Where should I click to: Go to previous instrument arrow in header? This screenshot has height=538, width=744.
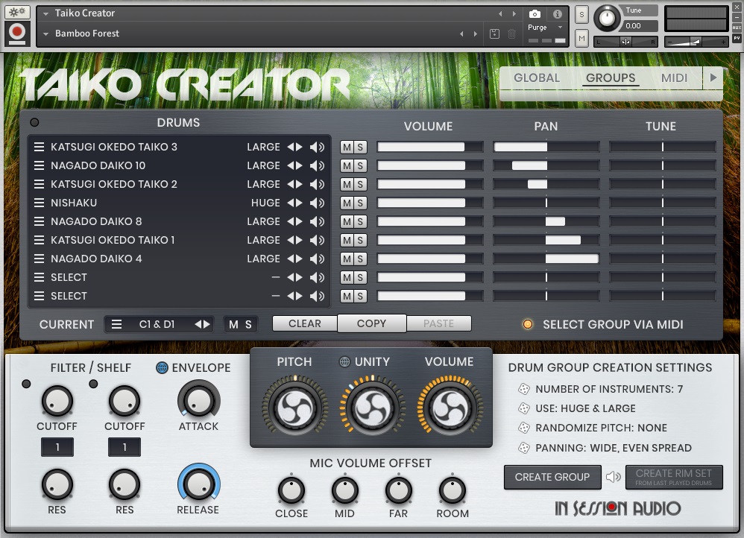click(500, 13)
